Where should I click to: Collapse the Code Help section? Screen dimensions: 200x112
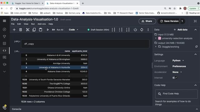(x=196, y=85)
